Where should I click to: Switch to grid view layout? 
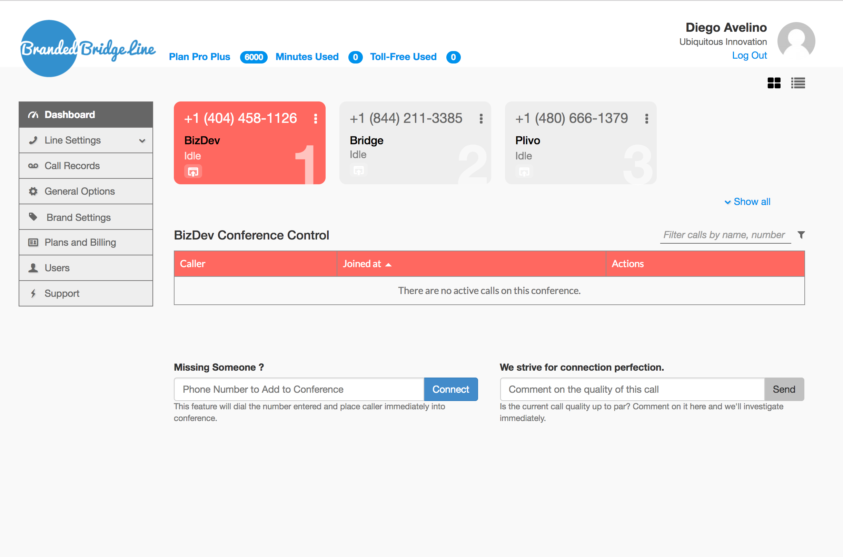[x=774, y=83]
